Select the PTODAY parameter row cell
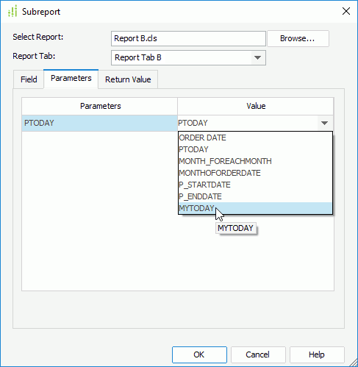 (99, 123)
